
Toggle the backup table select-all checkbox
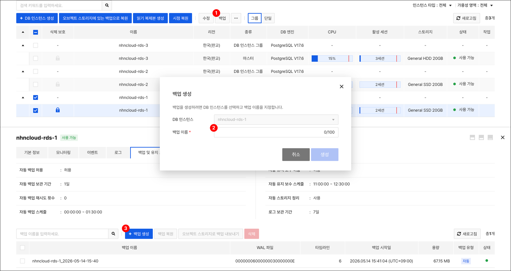coord(22,247)
